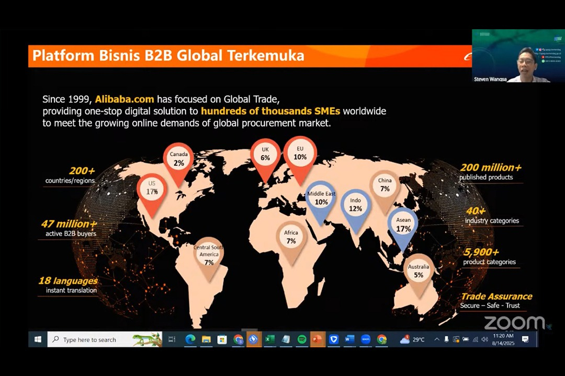The height and width of the screenshot is (376, 565).
Task: Open the Wi-Fi network tray icon
Action: (475, 339)
